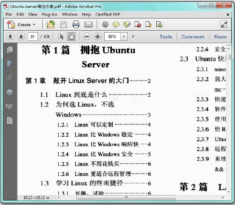Zoom in with the plus button
Image resolution: width=235 pixels, height=205 pixels.
[98, 37]
